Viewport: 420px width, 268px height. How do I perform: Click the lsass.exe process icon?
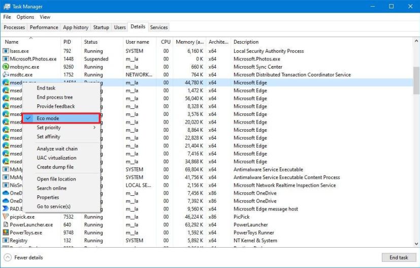tap(6, 51)
